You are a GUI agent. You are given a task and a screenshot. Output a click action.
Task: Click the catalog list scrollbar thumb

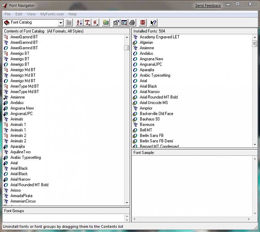pos(127,48)
